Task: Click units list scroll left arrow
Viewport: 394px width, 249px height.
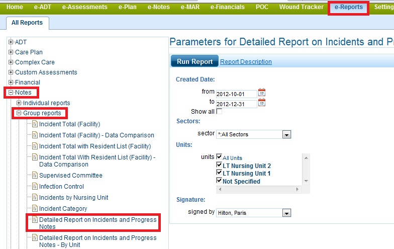Action: [x=220, y=189]
